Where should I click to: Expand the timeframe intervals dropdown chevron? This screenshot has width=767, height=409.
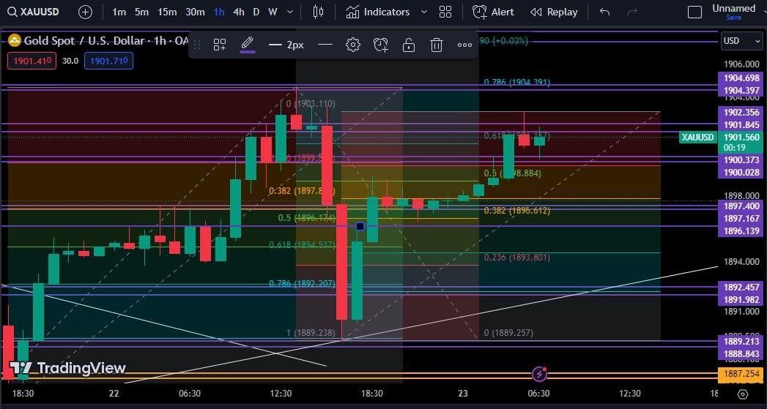tap(291, 12)
